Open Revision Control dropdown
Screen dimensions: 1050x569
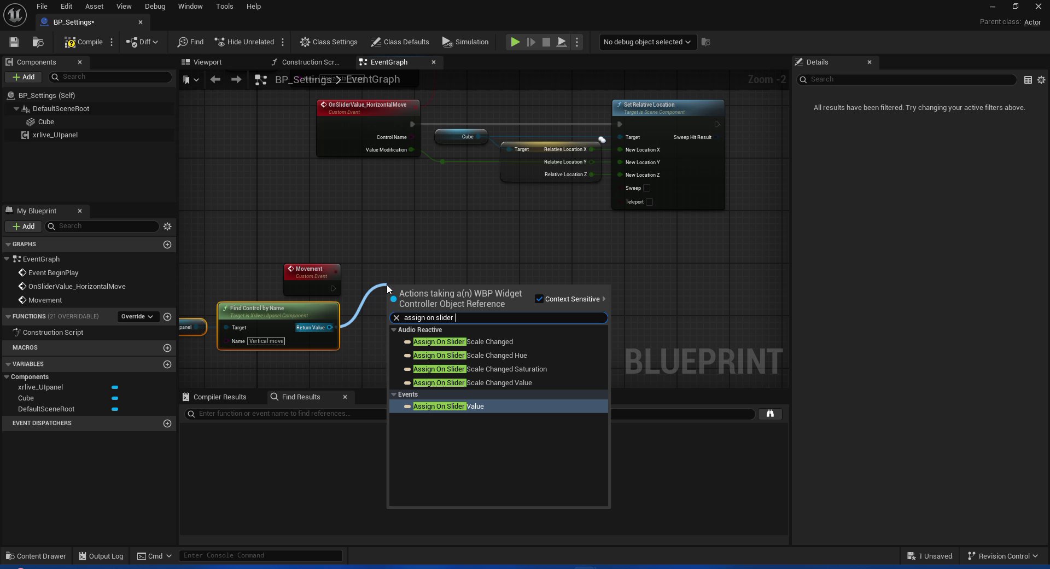coord(1002,556)
